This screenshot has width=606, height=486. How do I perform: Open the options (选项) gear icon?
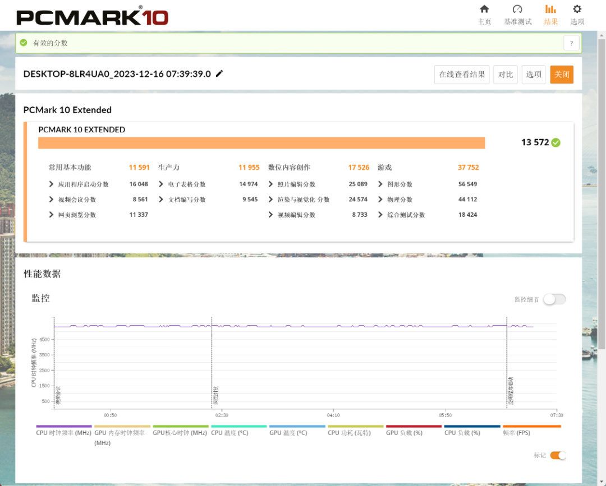(x=577, y=10)
